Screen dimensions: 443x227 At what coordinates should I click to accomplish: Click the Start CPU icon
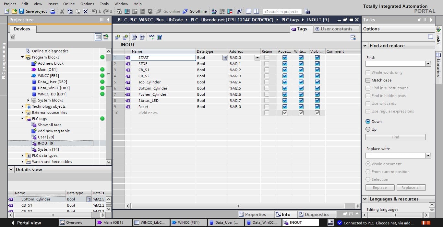(223, 11)
